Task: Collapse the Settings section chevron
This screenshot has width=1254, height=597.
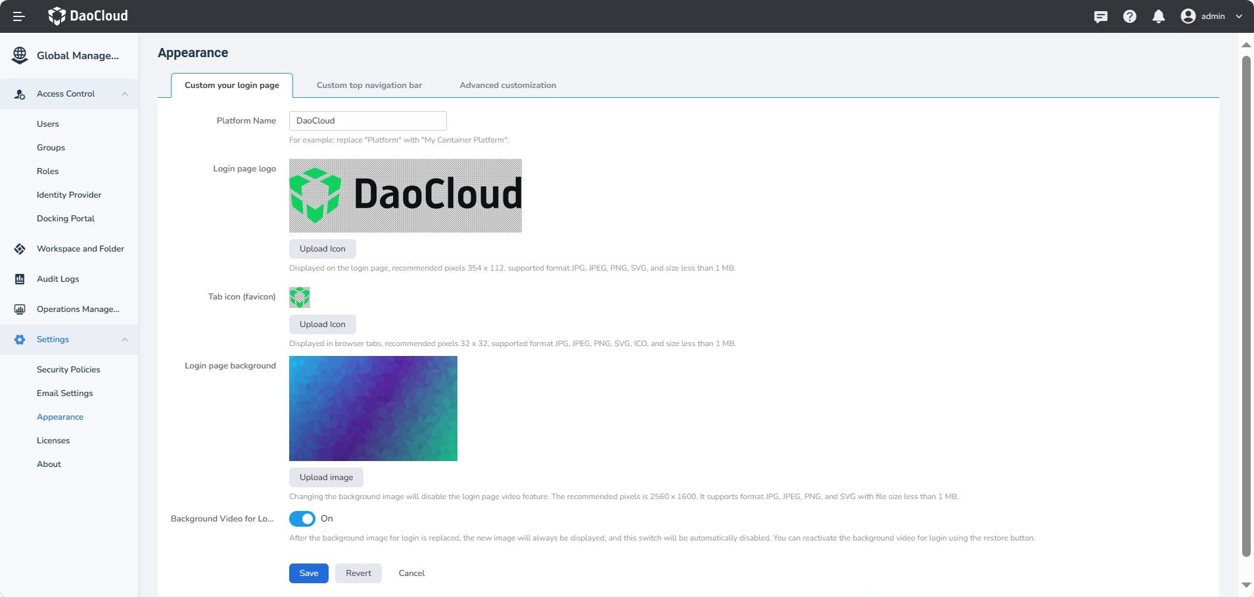Action: [x=125, y=340]
